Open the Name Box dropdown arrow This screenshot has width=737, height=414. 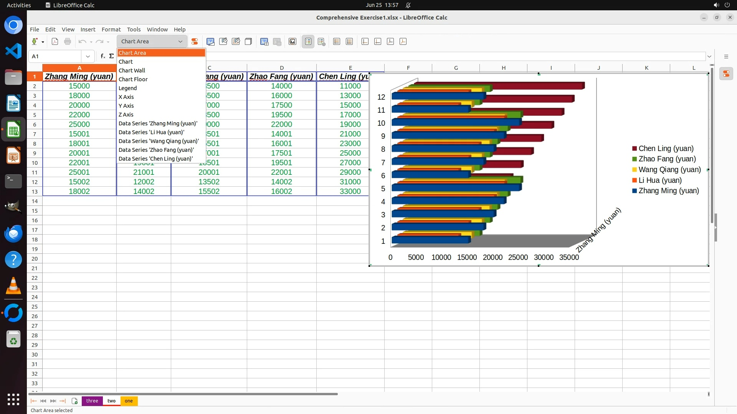[88, 56]
